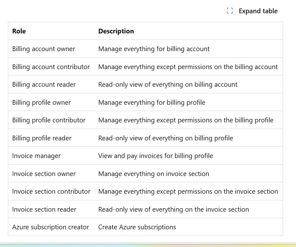Viewport: 296px width, 247px height.
Task: Click 'Read-only view of everything on billing profile'
Action: tap(166, 138)
